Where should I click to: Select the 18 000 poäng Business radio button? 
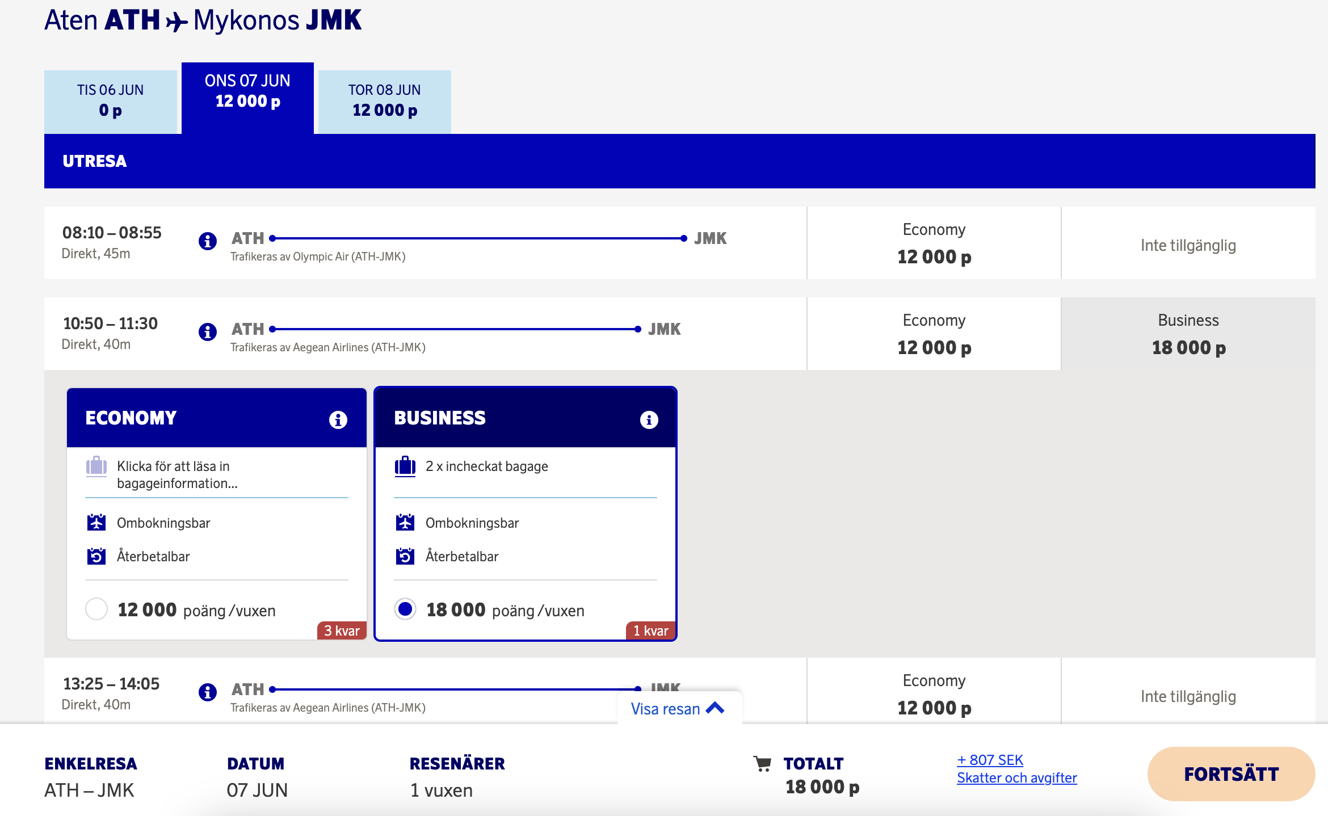click(x=405, y=609)
